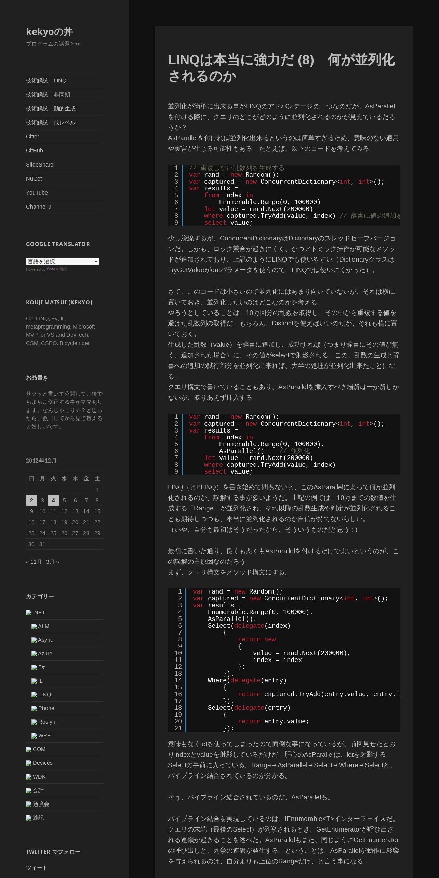The image size is (439, 878).
Task: Click the icon next to Devices category
Action: 29,763
